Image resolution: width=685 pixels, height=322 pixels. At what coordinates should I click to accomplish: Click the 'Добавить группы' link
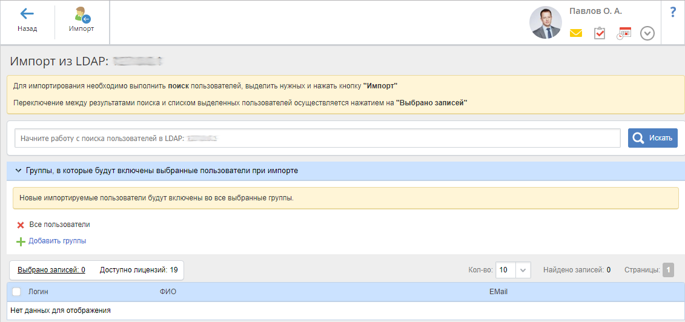point(57,241)
